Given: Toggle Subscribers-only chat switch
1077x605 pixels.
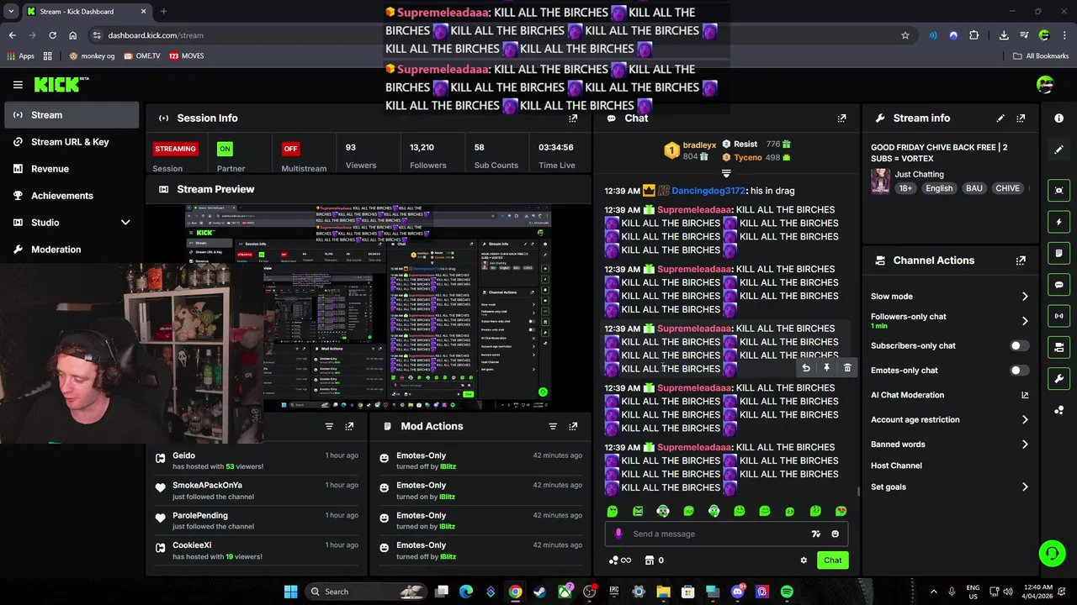Looking at the screenshot, I should click(1019, 345).
